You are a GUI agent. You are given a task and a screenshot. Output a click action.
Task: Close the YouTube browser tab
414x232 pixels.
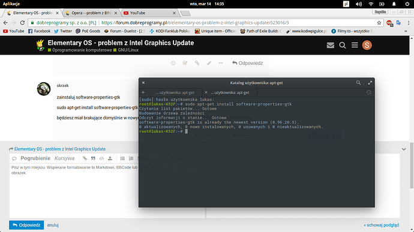[174, 13]
